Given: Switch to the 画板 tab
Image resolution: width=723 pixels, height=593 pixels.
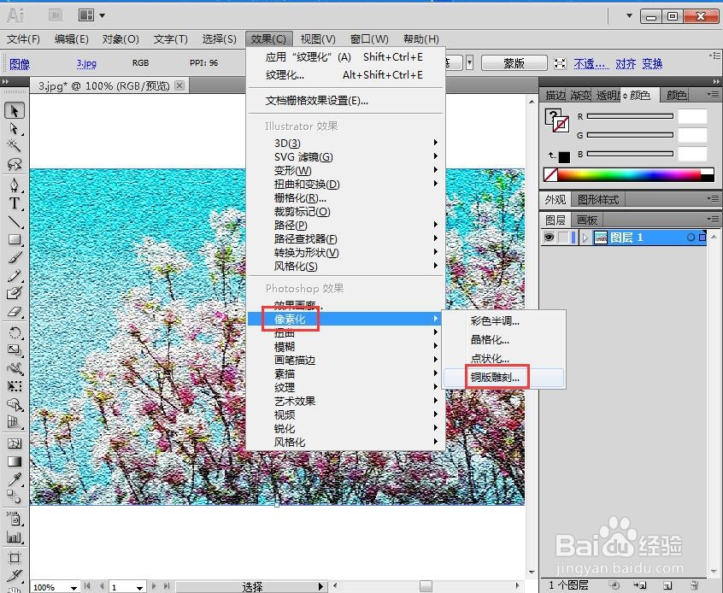Looking at the screenshot, I should pyautogui.click(x=585, y=219).
